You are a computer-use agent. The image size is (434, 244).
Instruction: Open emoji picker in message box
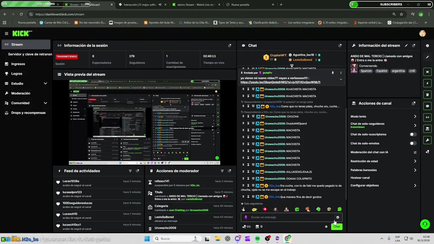pos(338,217)
